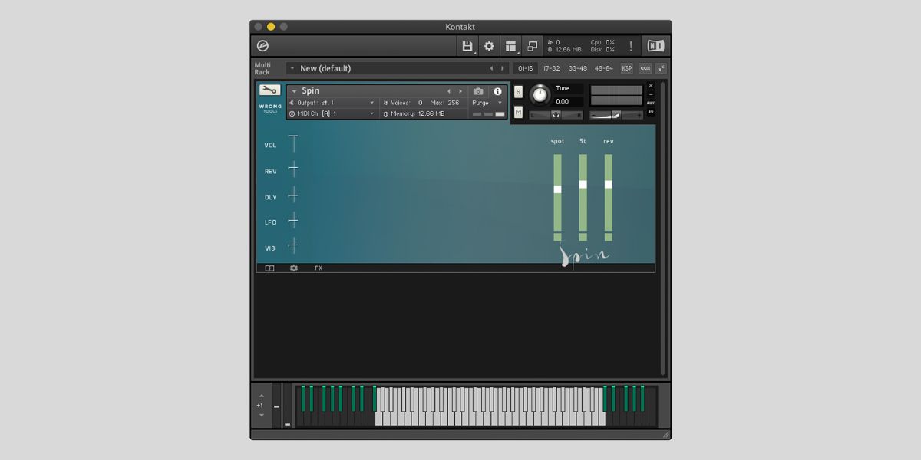This screenshot has width=921, height=460.
Task: Click the Native Instruments NI logo
Action: pyautogui.click(x=655, y=46)
